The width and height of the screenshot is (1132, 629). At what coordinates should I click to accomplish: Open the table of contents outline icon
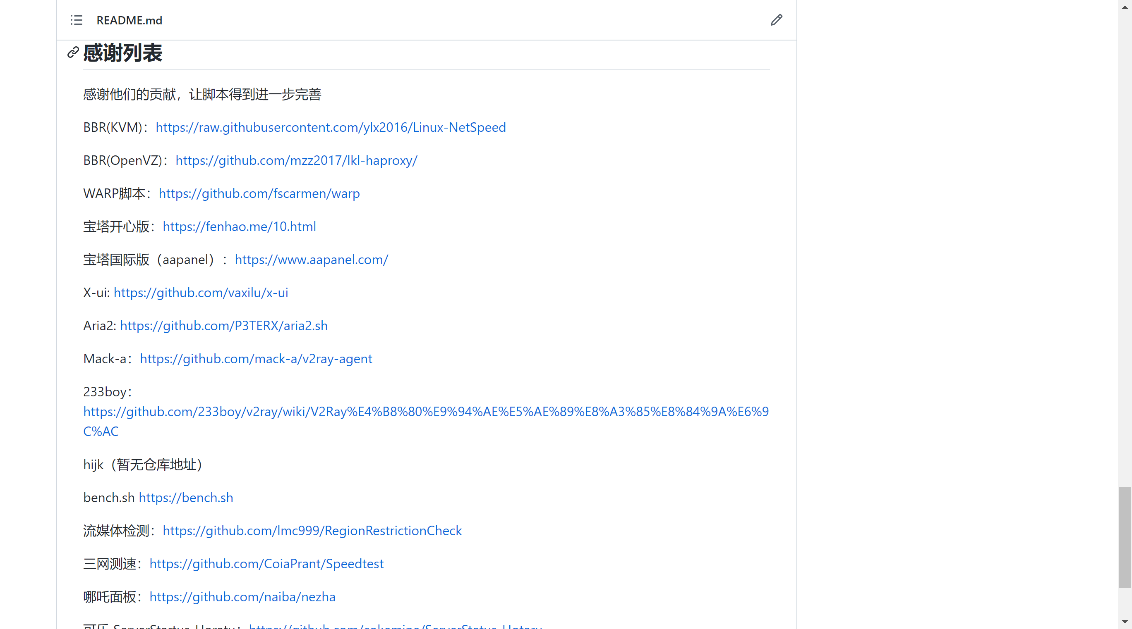pos(77,20)
